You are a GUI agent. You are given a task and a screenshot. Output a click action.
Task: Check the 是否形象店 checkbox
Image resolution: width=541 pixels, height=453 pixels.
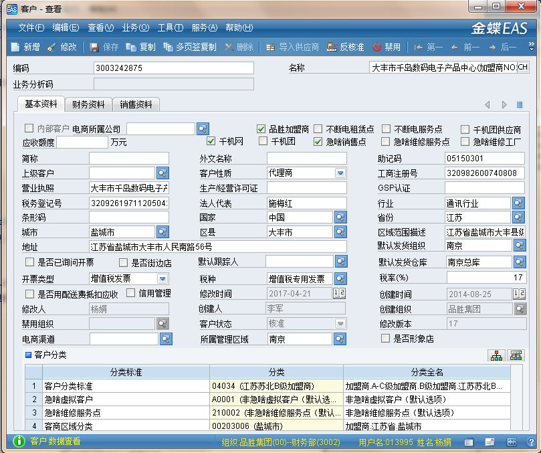[385, 339]
